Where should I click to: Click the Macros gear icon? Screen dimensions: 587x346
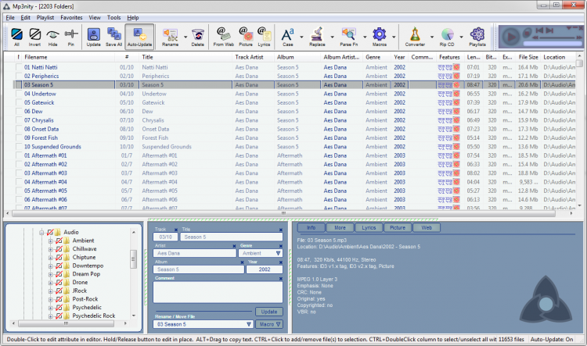[380, 37]
